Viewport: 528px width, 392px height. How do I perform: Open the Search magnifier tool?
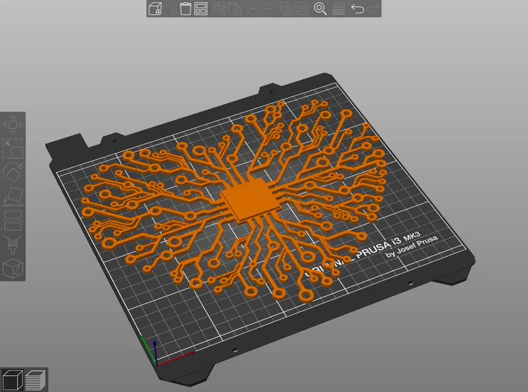pos(320,8)
